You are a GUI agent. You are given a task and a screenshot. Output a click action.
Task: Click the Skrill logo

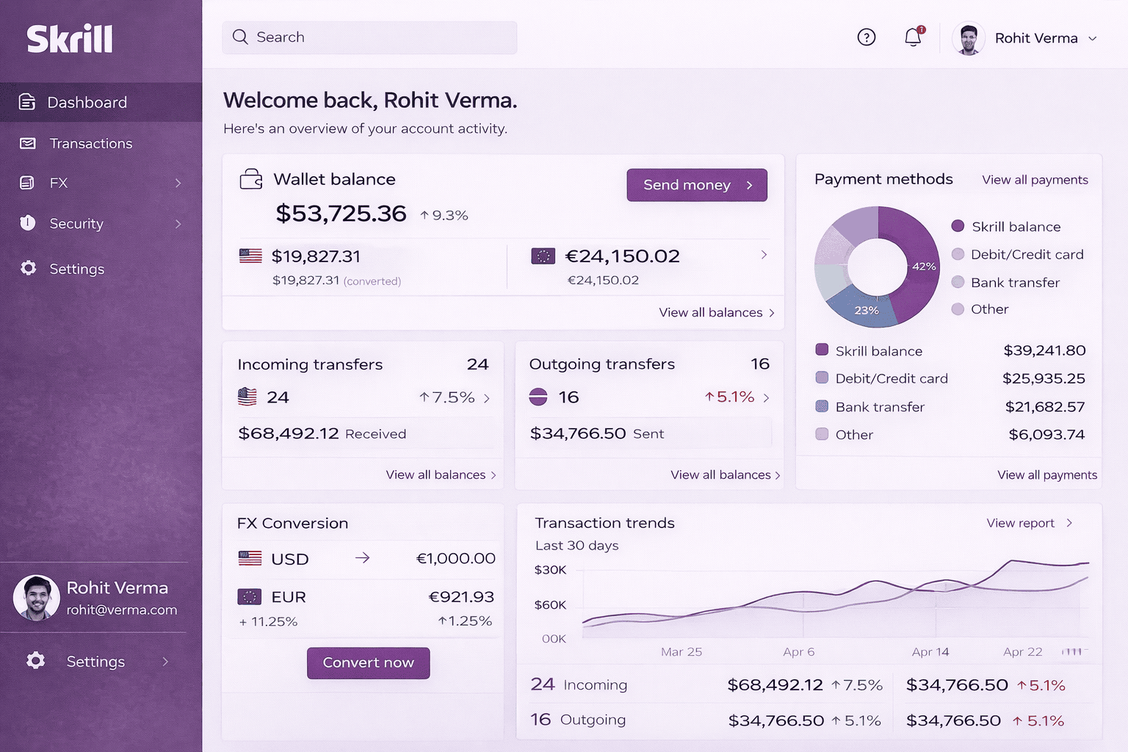[x=70, y=39]
